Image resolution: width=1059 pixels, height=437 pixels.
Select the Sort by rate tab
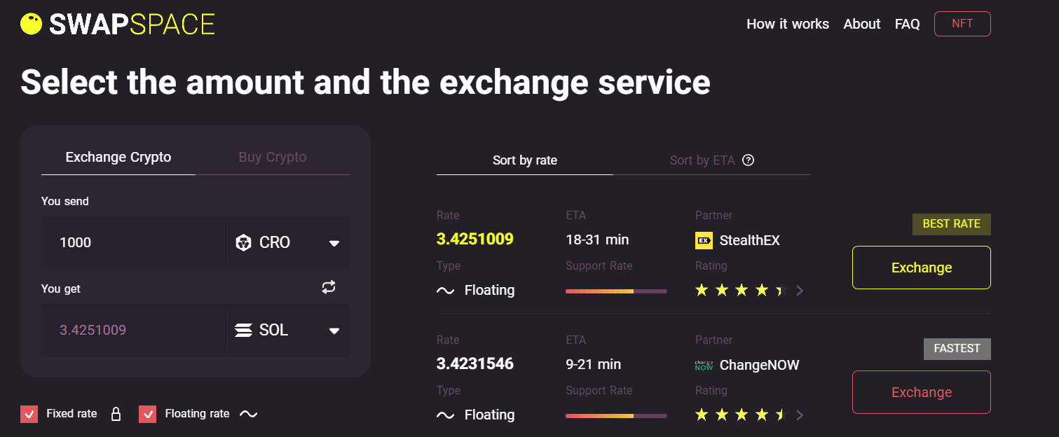click(x=525, y=160)
